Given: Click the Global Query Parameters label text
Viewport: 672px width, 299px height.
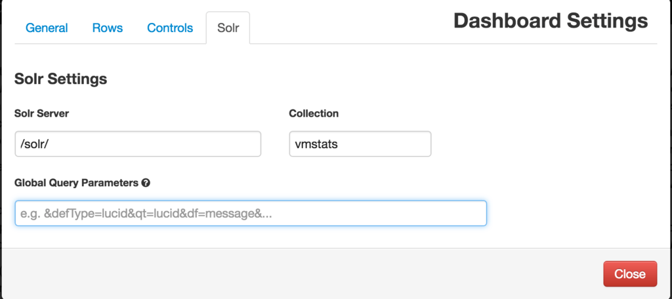Looking at the screenshot, I should [x=76, y=183].
